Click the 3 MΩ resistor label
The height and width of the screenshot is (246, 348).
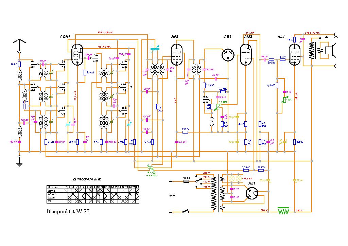121,142
